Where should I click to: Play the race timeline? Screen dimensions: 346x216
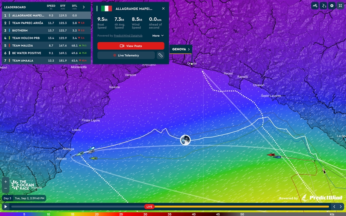6,207
